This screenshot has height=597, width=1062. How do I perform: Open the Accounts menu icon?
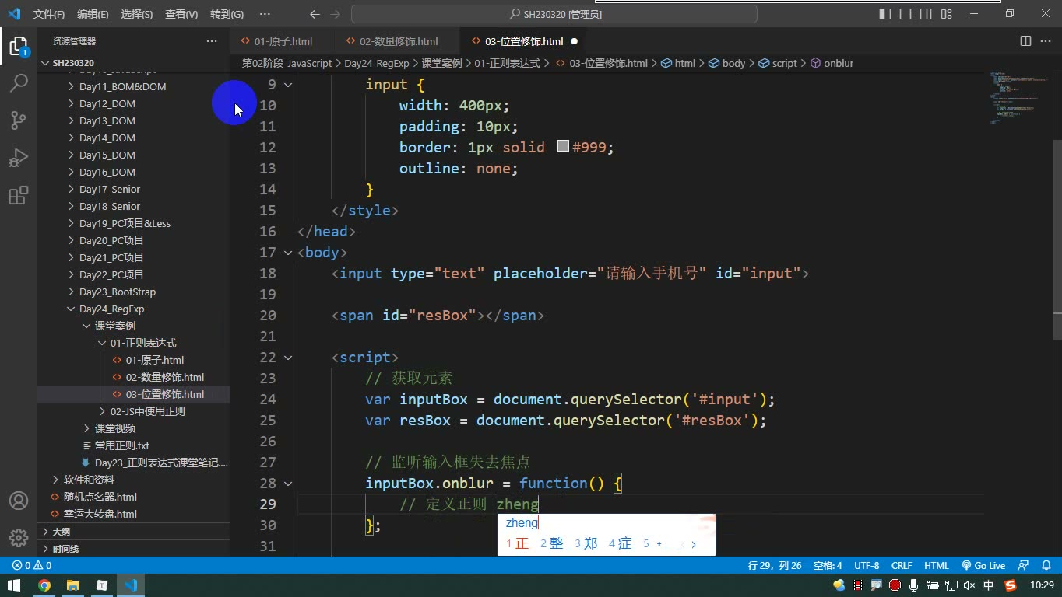click(x=18, y=501)
